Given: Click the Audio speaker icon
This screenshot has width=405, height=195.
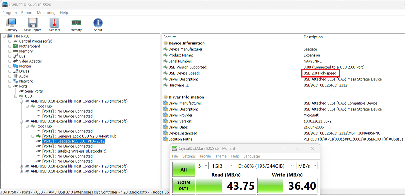Looking at the screenshot, I should [16, 76].
